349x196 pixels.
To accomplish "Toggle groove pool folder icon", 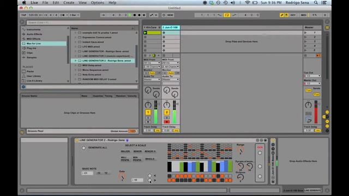I will click(x=22, y=132).
